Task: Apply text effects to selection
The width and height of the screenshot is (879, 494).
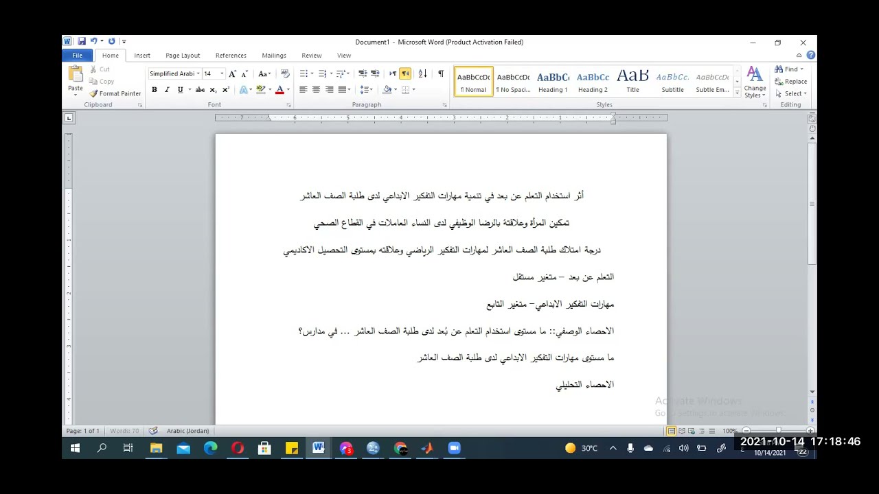Action: click(244, 90)
